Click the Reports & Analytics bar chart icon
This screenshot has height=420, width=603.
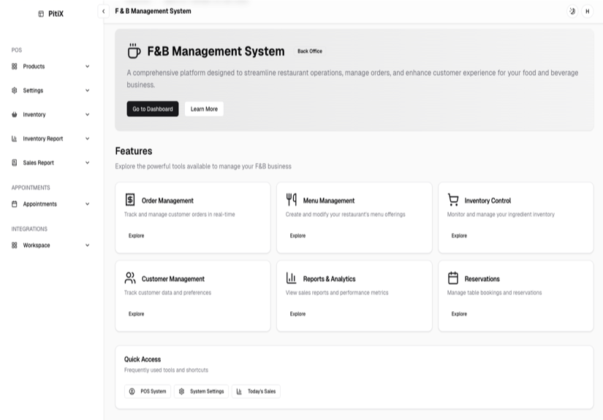[291, 278]
